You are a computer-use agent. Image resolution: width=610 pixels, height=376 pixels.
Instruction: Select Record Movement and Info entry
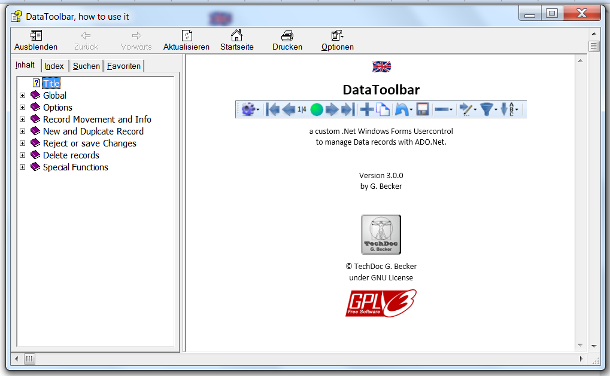click(x=97, y=119)
